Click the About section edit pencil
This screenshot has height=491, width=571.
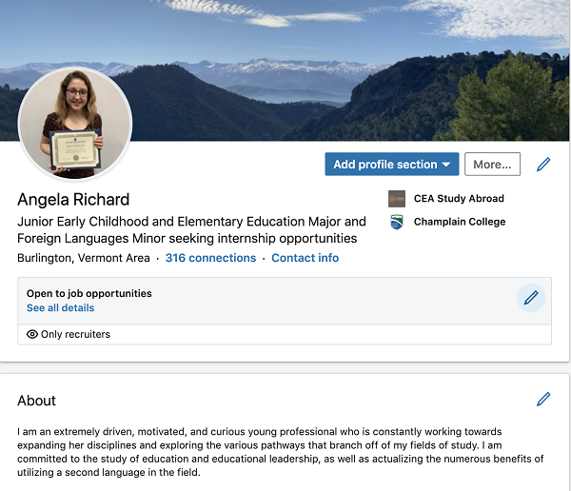pos(543,400)
